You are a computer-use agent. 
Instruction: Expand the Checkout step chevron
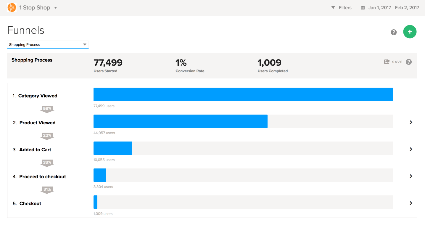(x=411, y=203)
